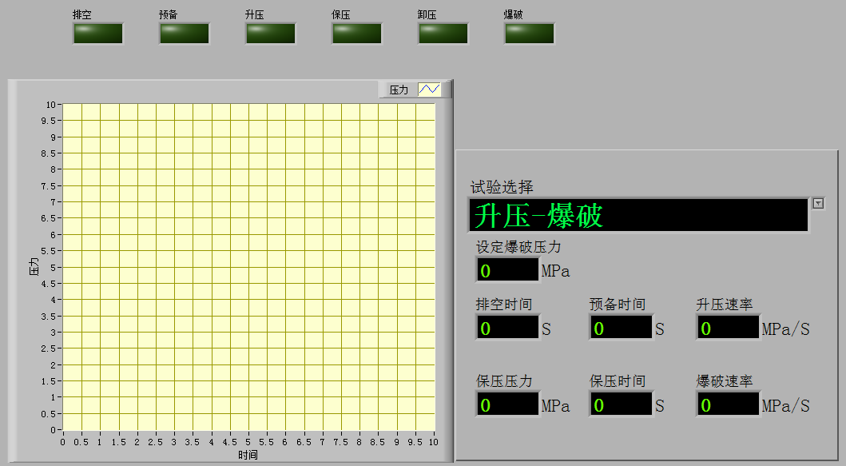Click the 保压 status indicator lamp
Screen dimensions: 846x466
[x=356, y=32]
